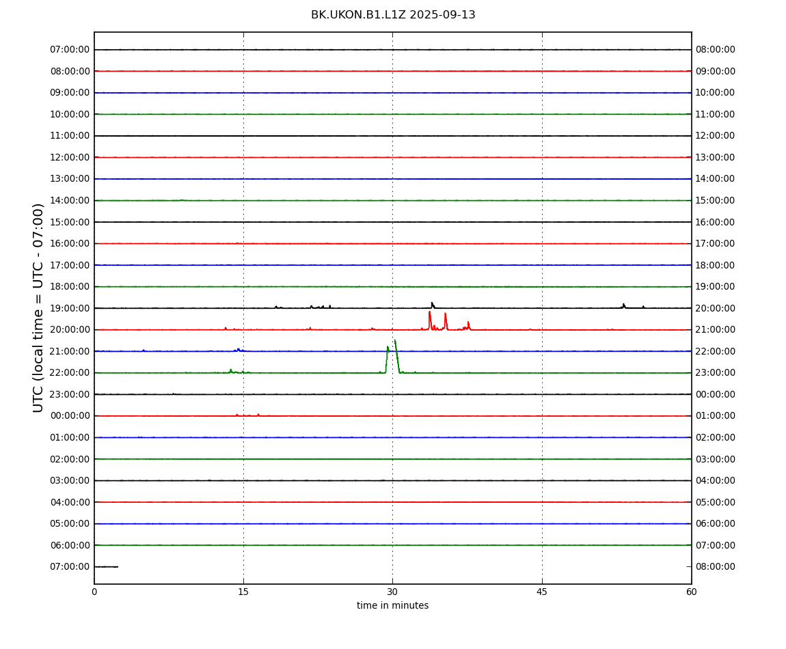The width and height of the screenshot is (786, 649).
Task: Click the 'time in minutes' axis label
Action: point(392,605)
